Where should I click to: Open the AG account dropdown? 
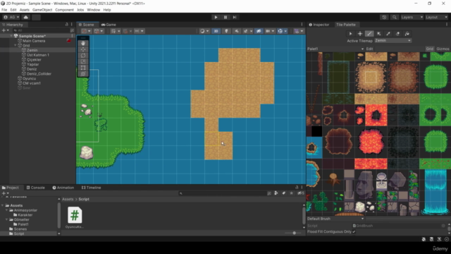pyautogui.click(x=11, y=17)
